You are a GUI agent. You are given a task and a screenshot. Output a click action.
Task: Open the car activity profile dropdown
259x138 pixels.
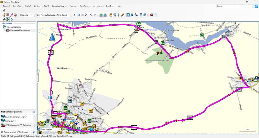155,15
